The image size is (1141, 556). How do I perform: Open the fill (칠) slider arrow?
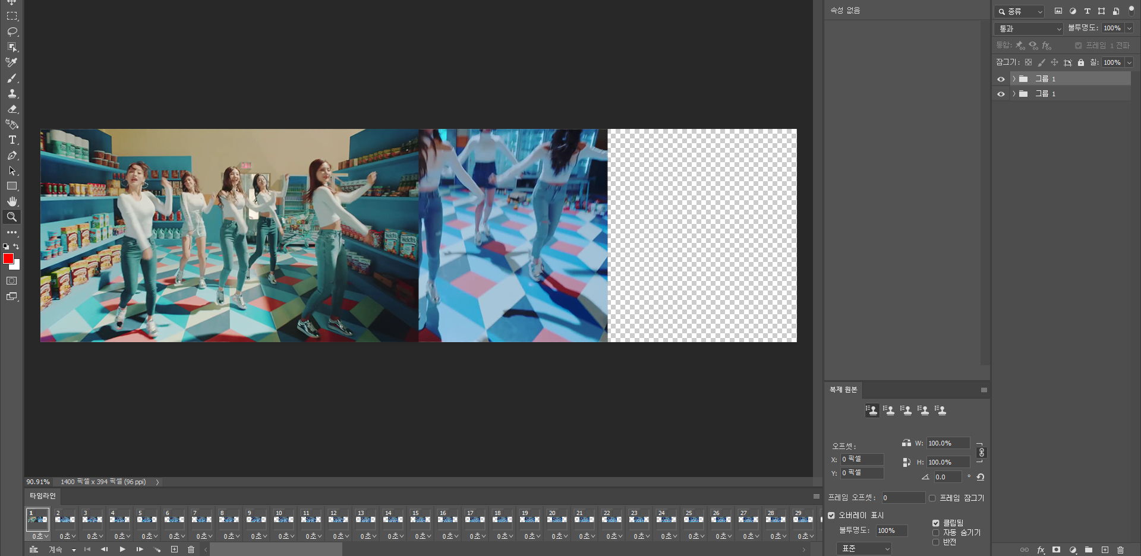(x=1129, y=62)
